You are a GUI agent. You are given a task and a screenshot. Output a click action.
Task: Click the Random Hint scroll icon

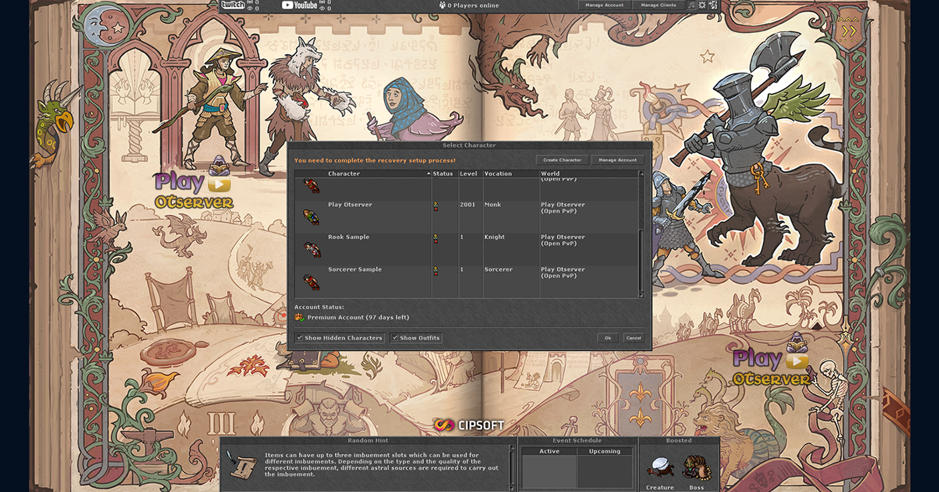pyautogui.click(x=241, y=464)
